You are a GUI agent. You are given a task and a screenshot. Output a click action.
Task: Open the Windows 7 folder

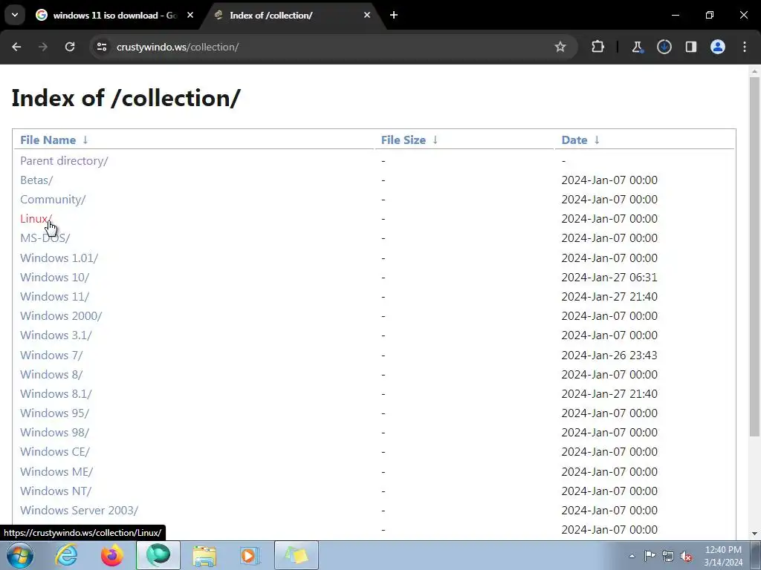pyautogui.click(x=51, y=356)
